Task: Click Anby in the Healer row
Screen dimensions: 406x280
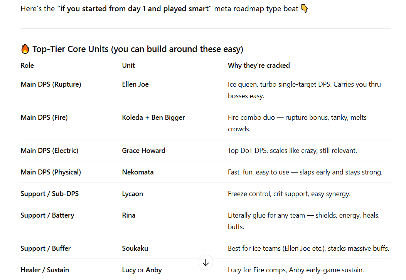Action: coord(154,270)
